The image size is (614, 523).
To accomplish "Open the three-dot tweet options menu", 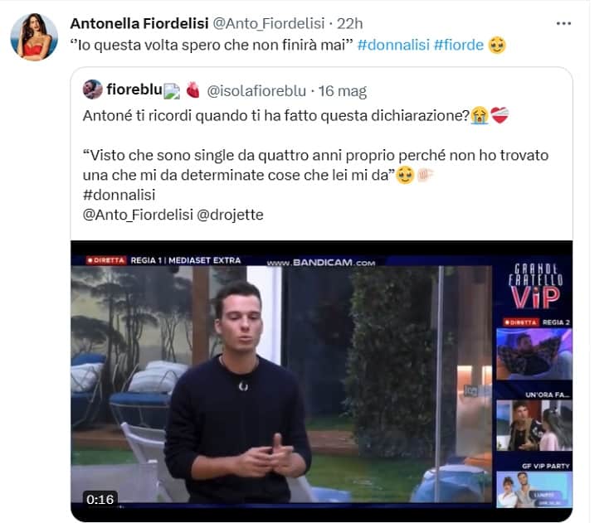I will pos(563,24).
